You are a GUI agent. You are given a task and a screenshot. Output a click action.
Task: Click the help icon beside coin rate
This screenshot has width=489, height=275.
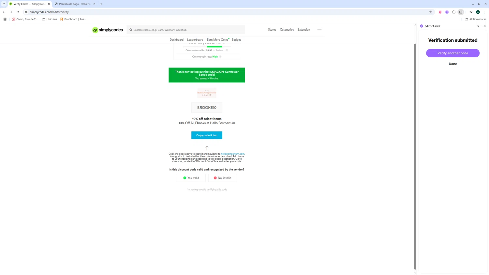click(x=220, y=57)
